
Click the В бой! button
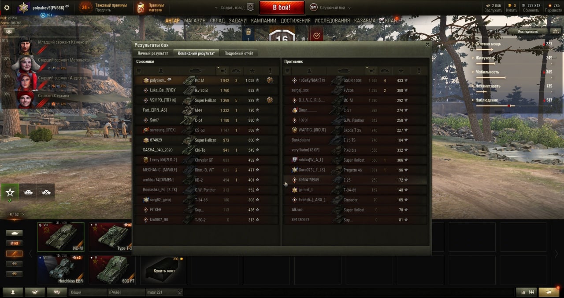tap(282, 7)
